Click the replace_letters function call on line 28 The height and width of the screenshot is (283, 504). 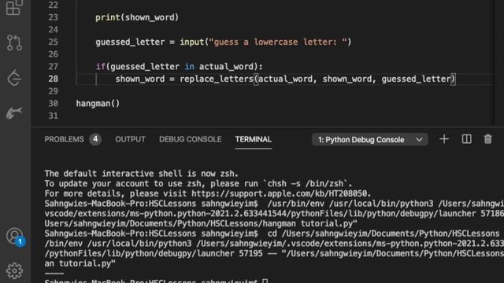[217, 79]
